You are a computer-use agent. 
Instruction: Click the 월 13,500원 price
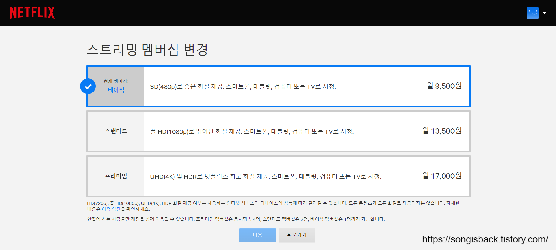(x=442, y=131)
